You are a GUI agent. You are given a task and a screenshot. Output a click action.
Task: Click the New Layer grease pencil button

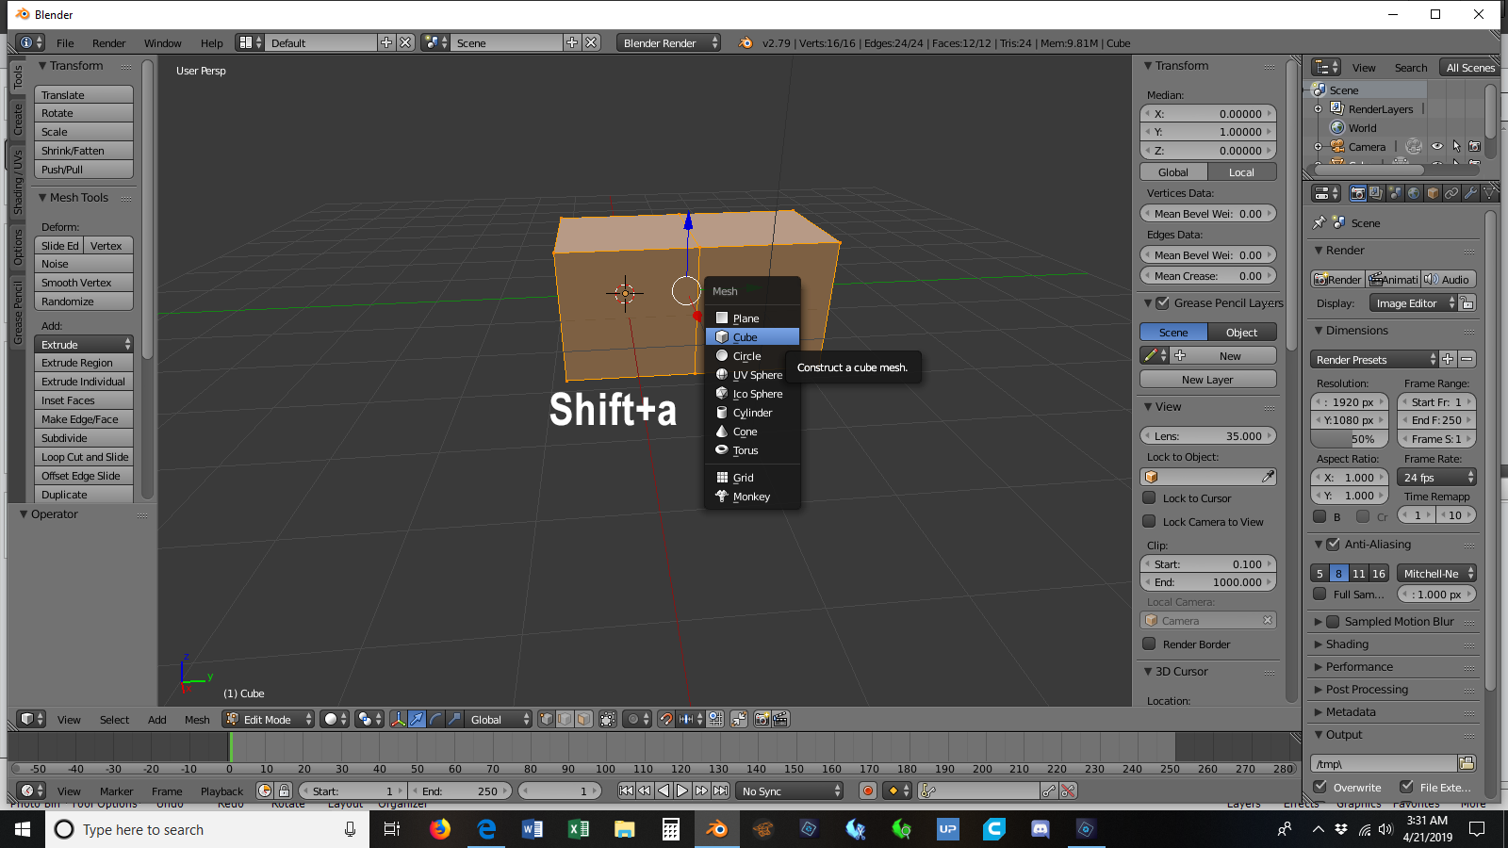1207,379
